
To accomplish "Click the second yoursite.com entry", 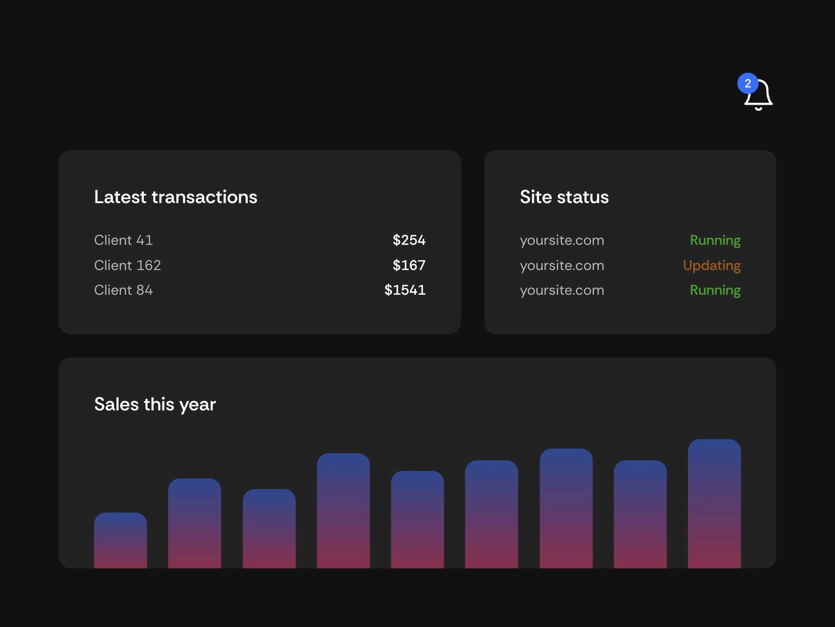I will click(x=562, y=265).
